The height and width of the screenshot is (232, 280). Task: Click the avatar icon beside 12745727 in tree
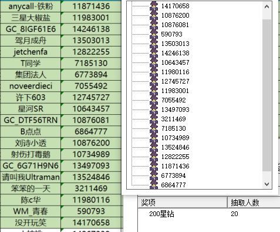[x=154, y=81]
